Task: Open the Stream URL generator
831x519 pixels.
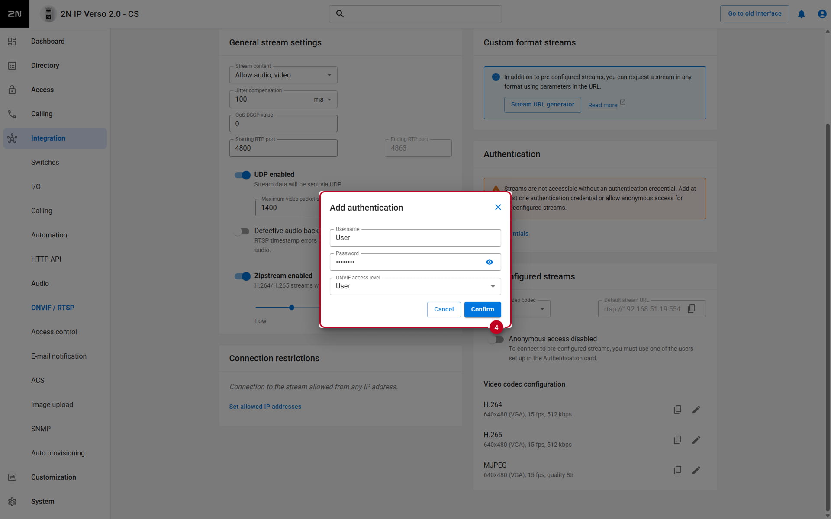Action: pyautogui.click(x=543, y=105)
